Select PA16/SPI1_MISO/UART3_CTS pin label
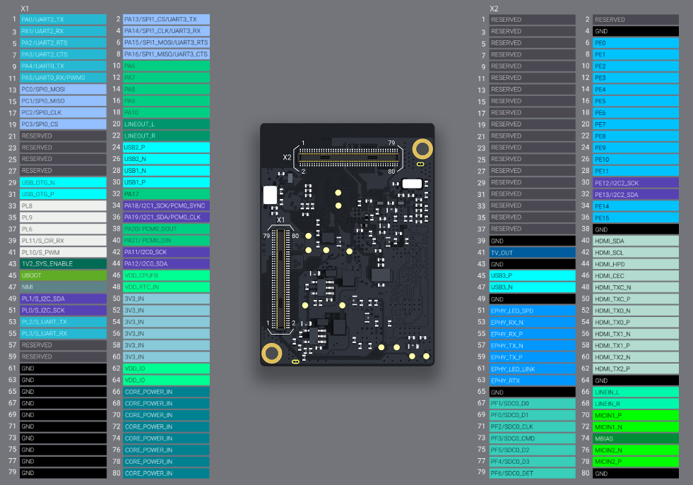Screen dimensions: 693x485 pos(166,54)
